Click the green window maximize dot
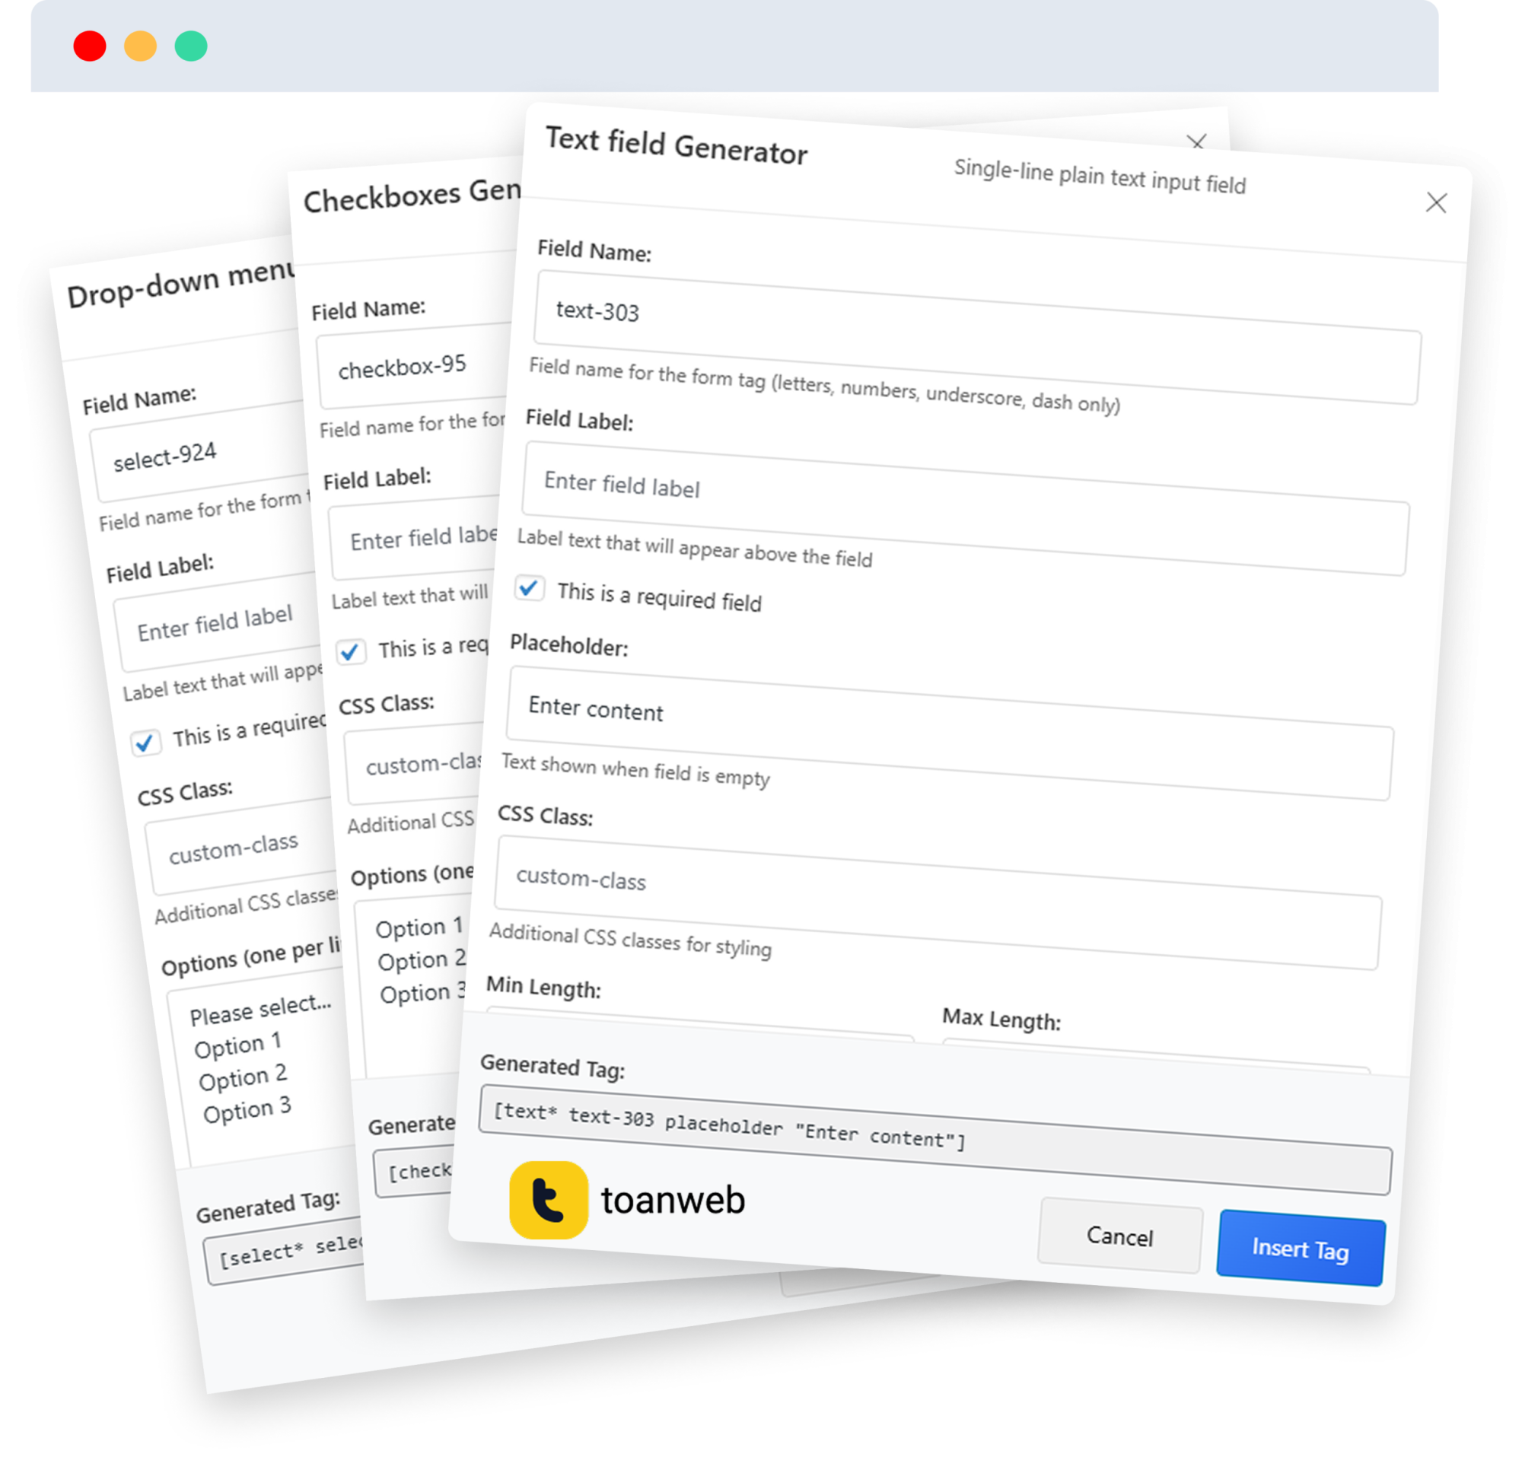Image resolution: width=1522 pixels, height=1473 pixels. tap(191, 46)
